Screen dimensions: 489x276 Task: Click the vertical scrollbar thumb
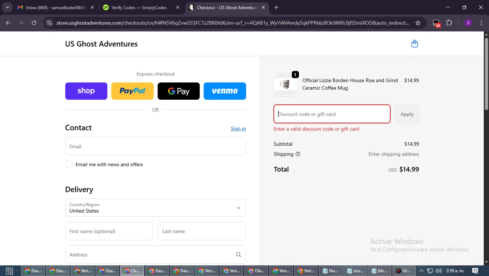click(486, 74)
